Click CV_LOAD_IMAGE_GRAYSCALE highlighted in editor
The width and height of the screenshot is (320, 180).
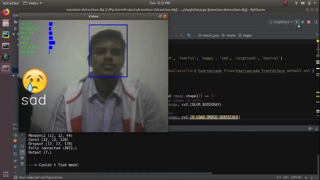[x=214, y=117]
